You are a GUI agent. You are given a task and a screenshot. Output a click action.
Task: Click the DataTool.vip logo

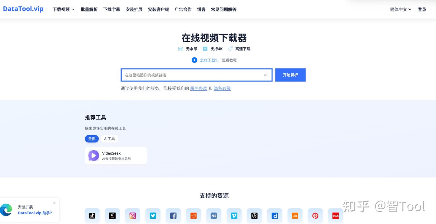(23, 9)
